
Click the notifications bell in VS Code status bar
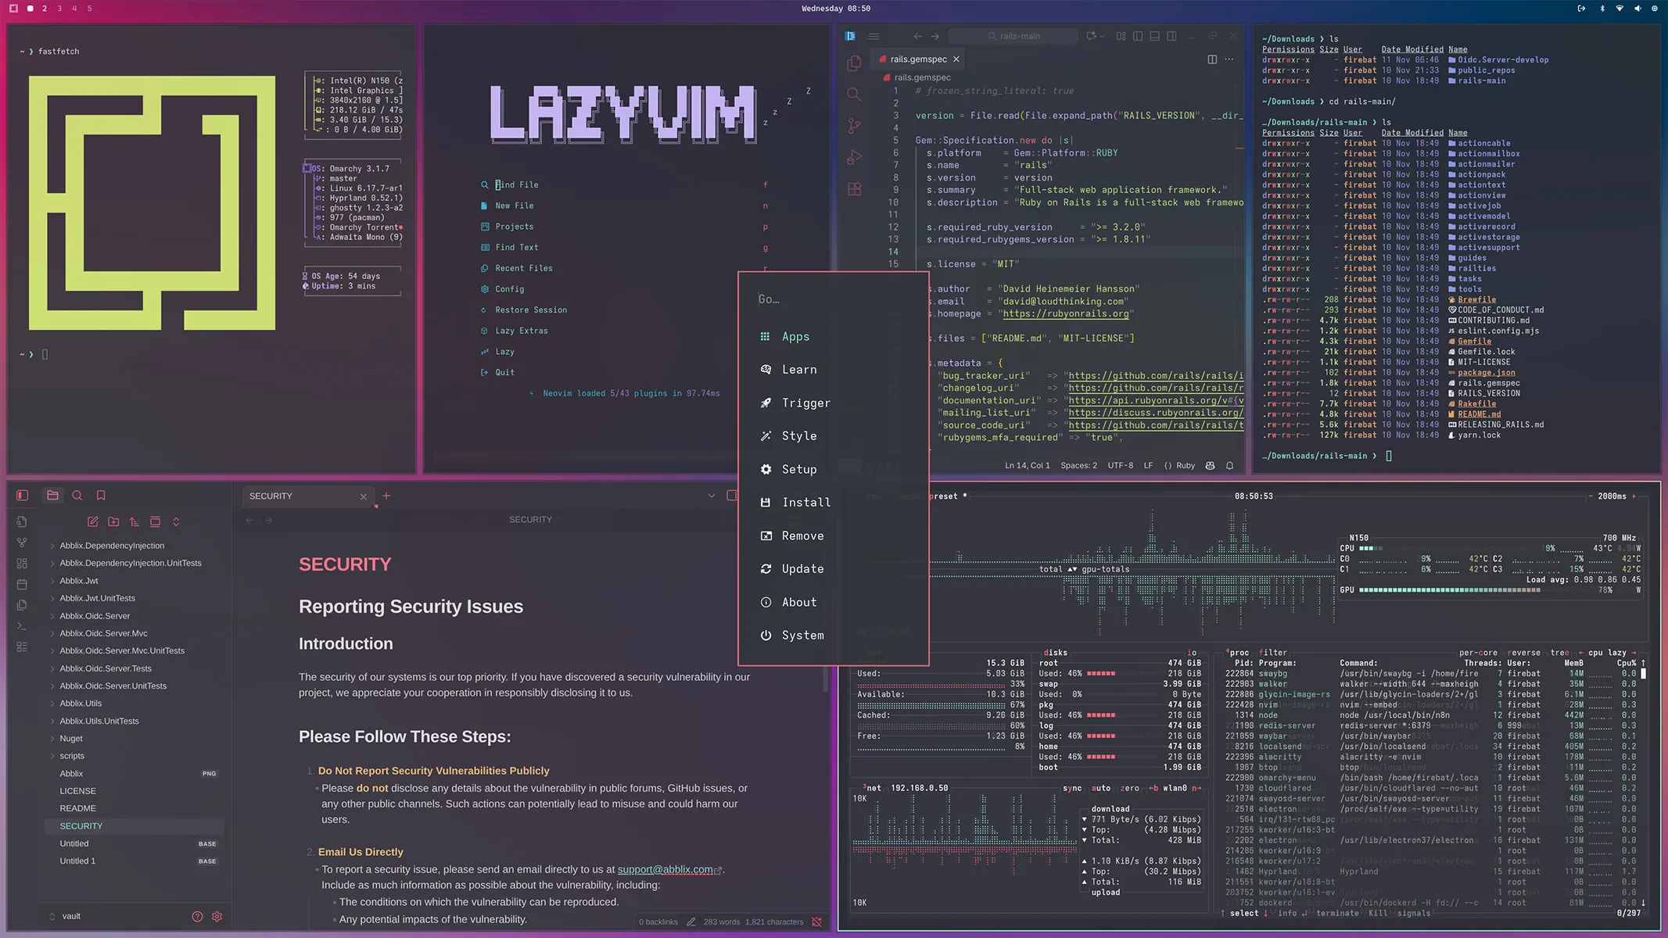[1229, 466]
